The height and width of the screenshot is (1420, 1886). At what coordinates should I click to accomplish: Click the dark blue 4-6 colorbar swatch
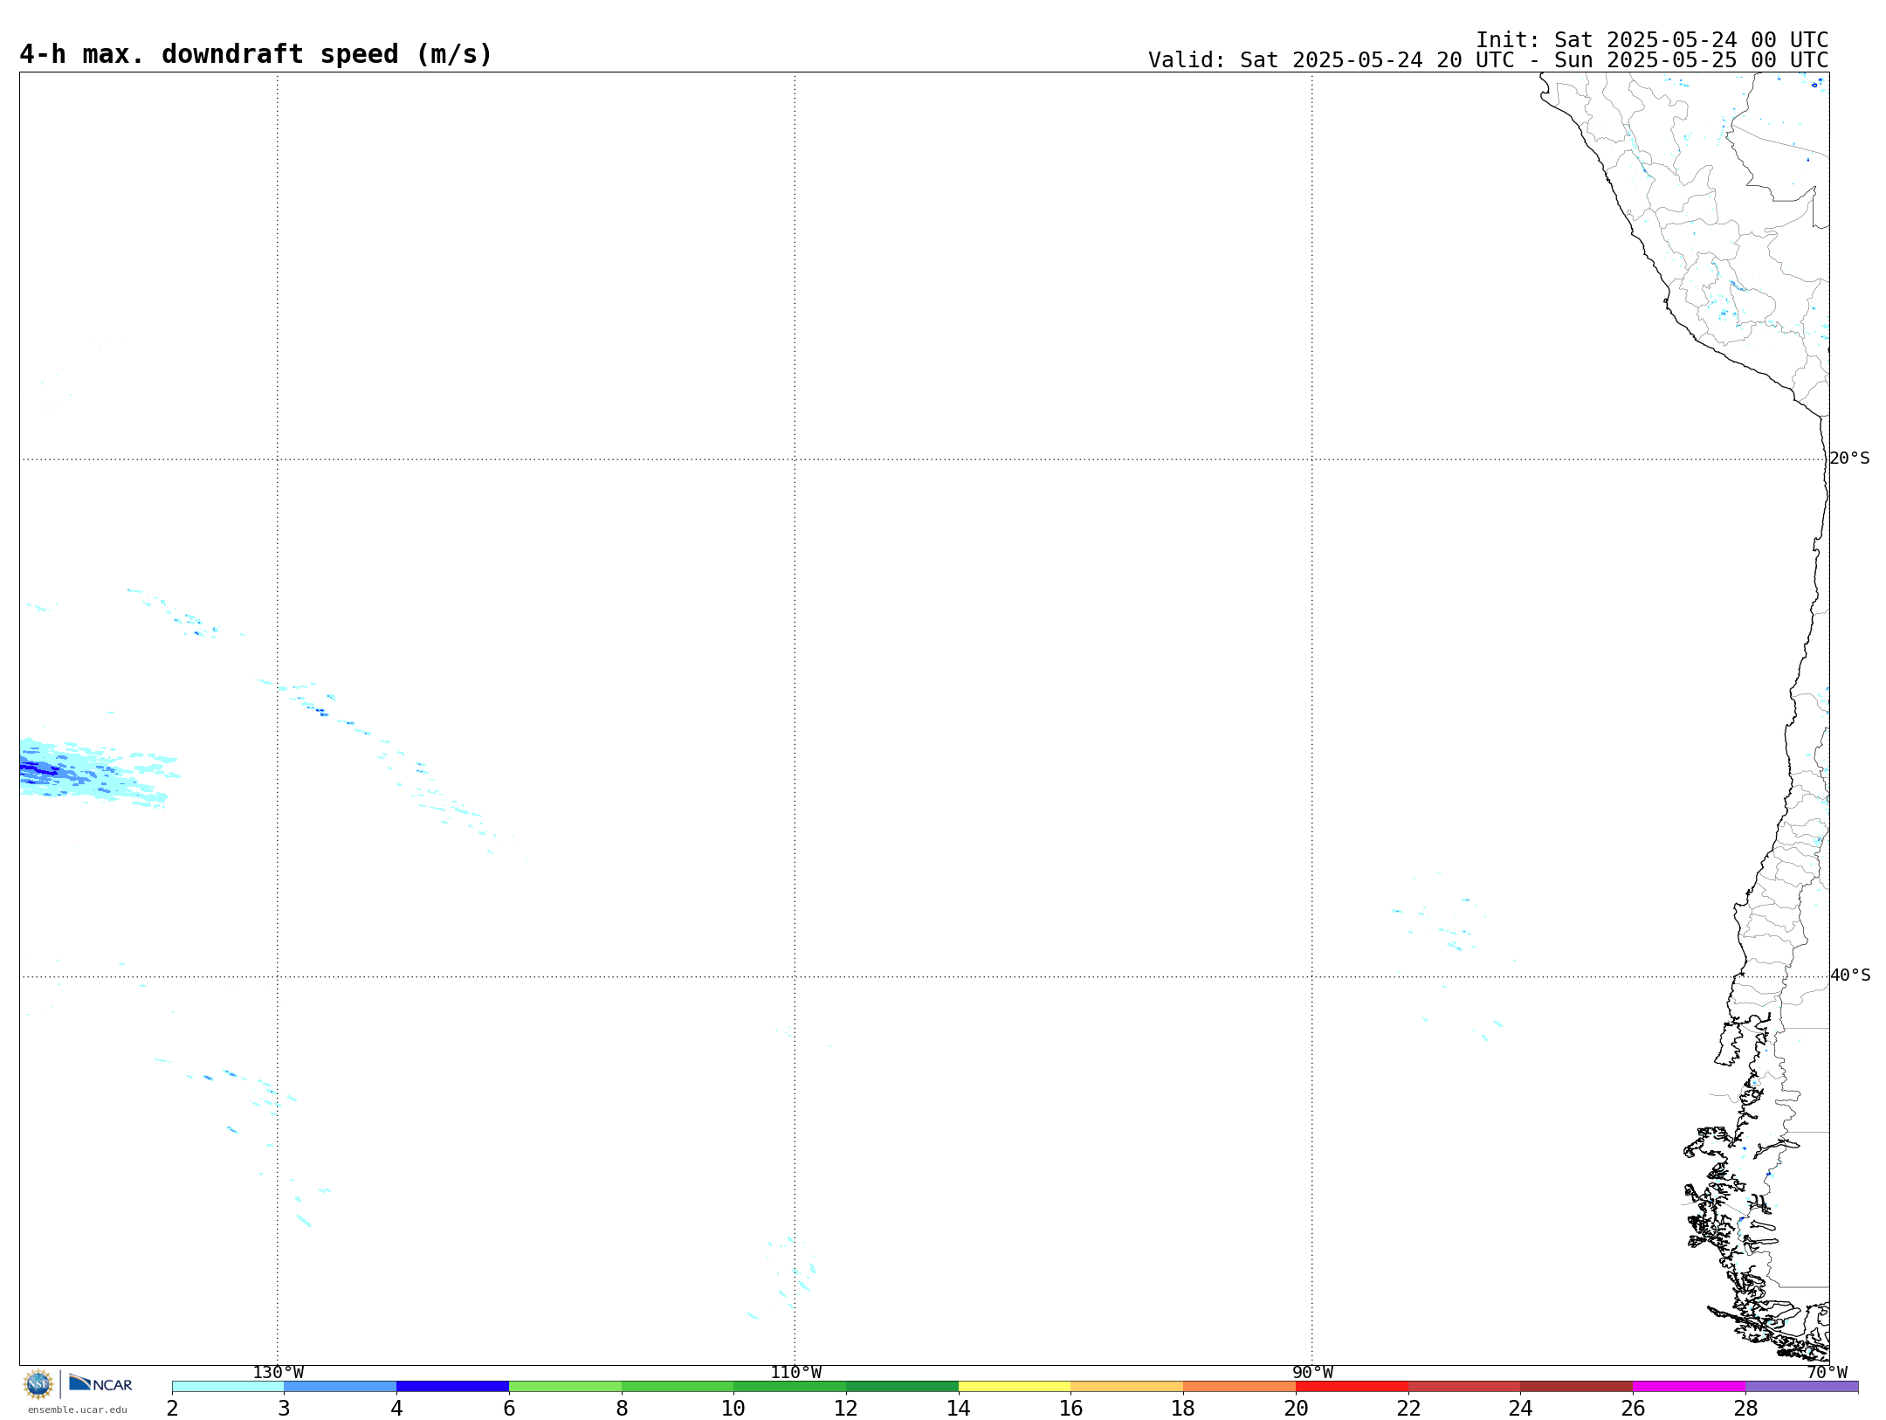pos(452,1387)
